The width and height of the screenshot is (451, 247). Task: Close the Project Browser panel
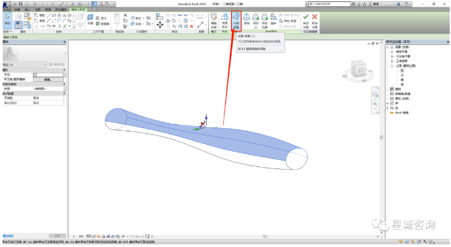coord(448,42)
